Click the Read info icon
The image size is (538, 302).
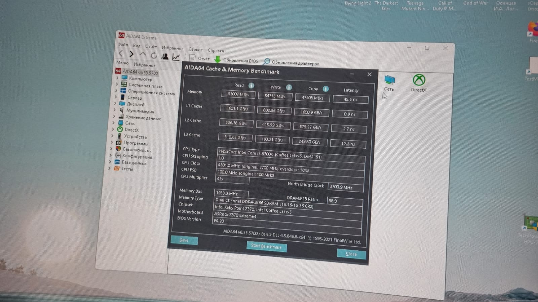[251, 86]
